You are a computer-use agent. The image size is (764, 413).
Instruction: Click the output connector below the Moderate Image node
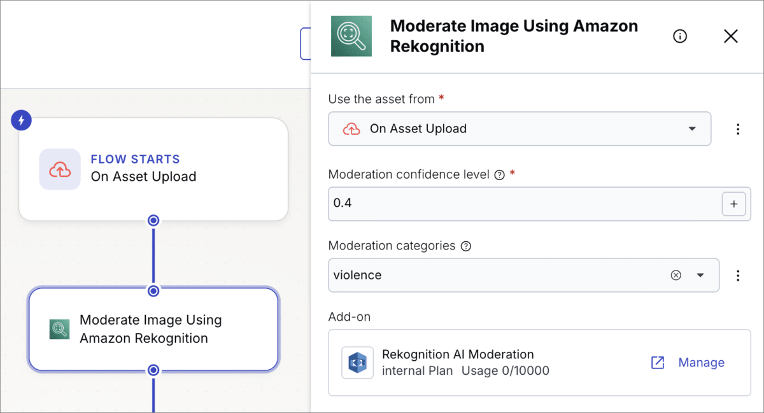[x=153, y=370]
